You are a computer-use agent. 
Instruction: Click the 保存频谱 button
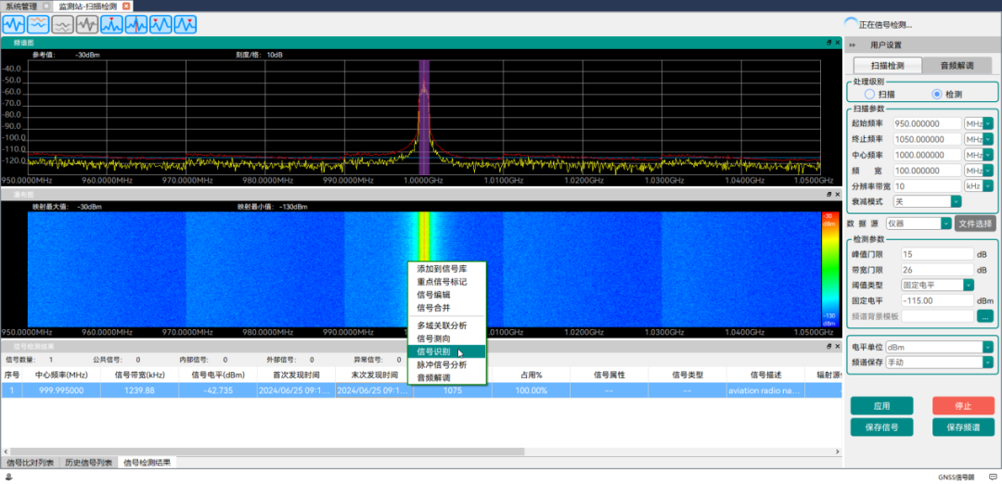point(964,427)
